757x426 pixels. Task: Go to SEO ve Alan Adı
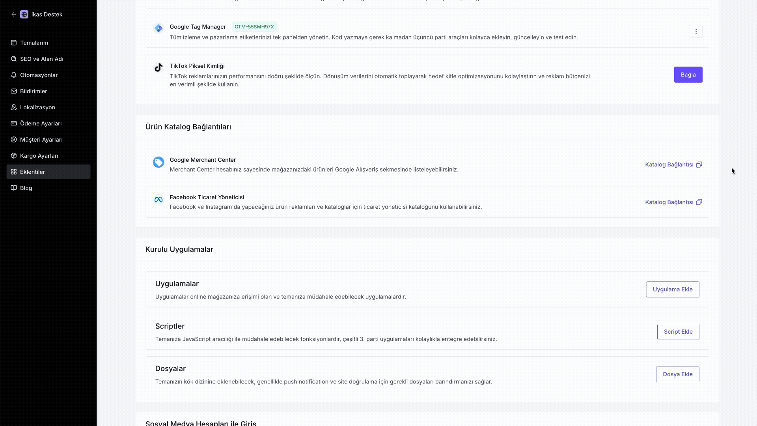(x=41, y=59)
